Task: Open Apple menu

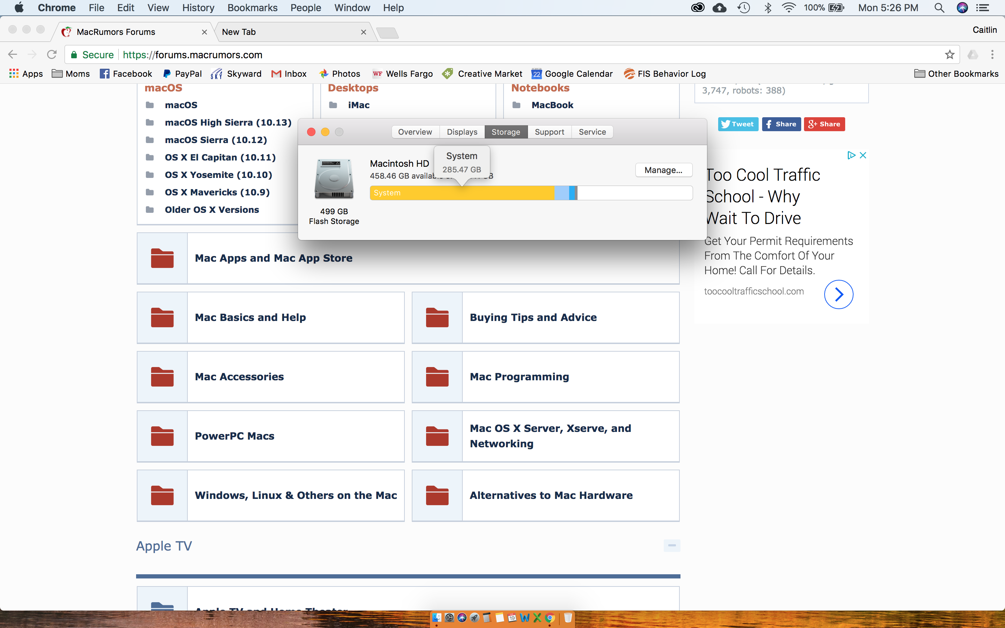Action: point(19,7)
